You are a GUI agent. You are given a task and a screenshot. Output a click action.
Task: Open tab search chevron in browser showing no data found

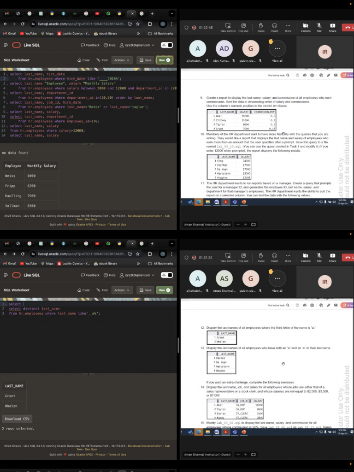tap(171, 13)
